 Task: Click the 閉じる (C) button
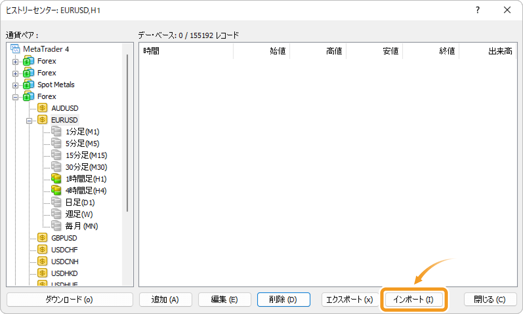click(x=490, y=300)
